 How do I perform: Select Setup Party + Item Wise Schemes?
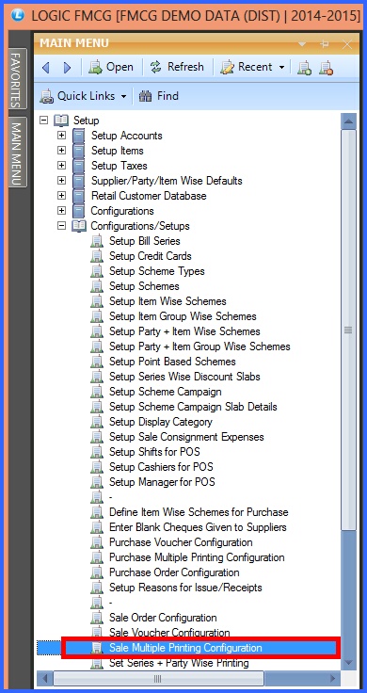click(x=184, y=331)
